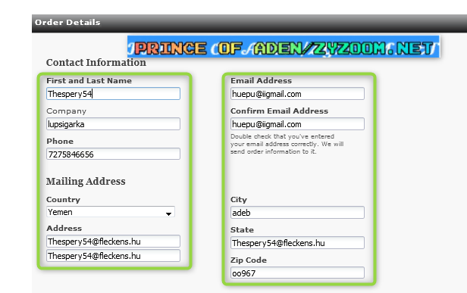The image size is (467, 293).
Task: Click the second Address line field
Action: [113, 256]
